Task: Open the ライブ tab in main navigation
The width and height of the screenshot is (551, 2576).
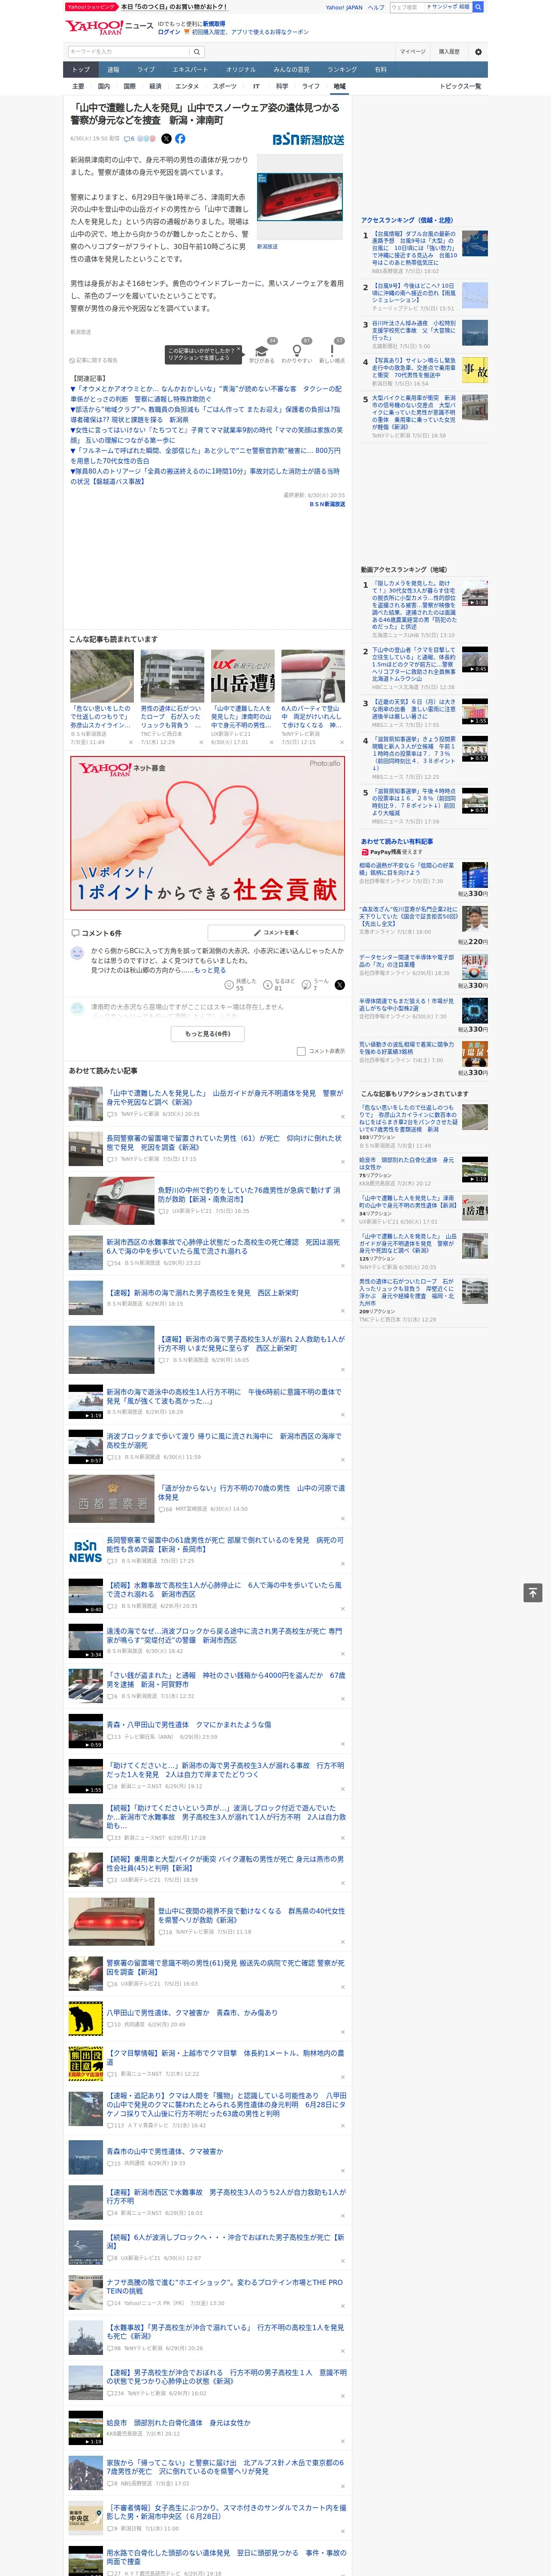Action: click(146, 70)
